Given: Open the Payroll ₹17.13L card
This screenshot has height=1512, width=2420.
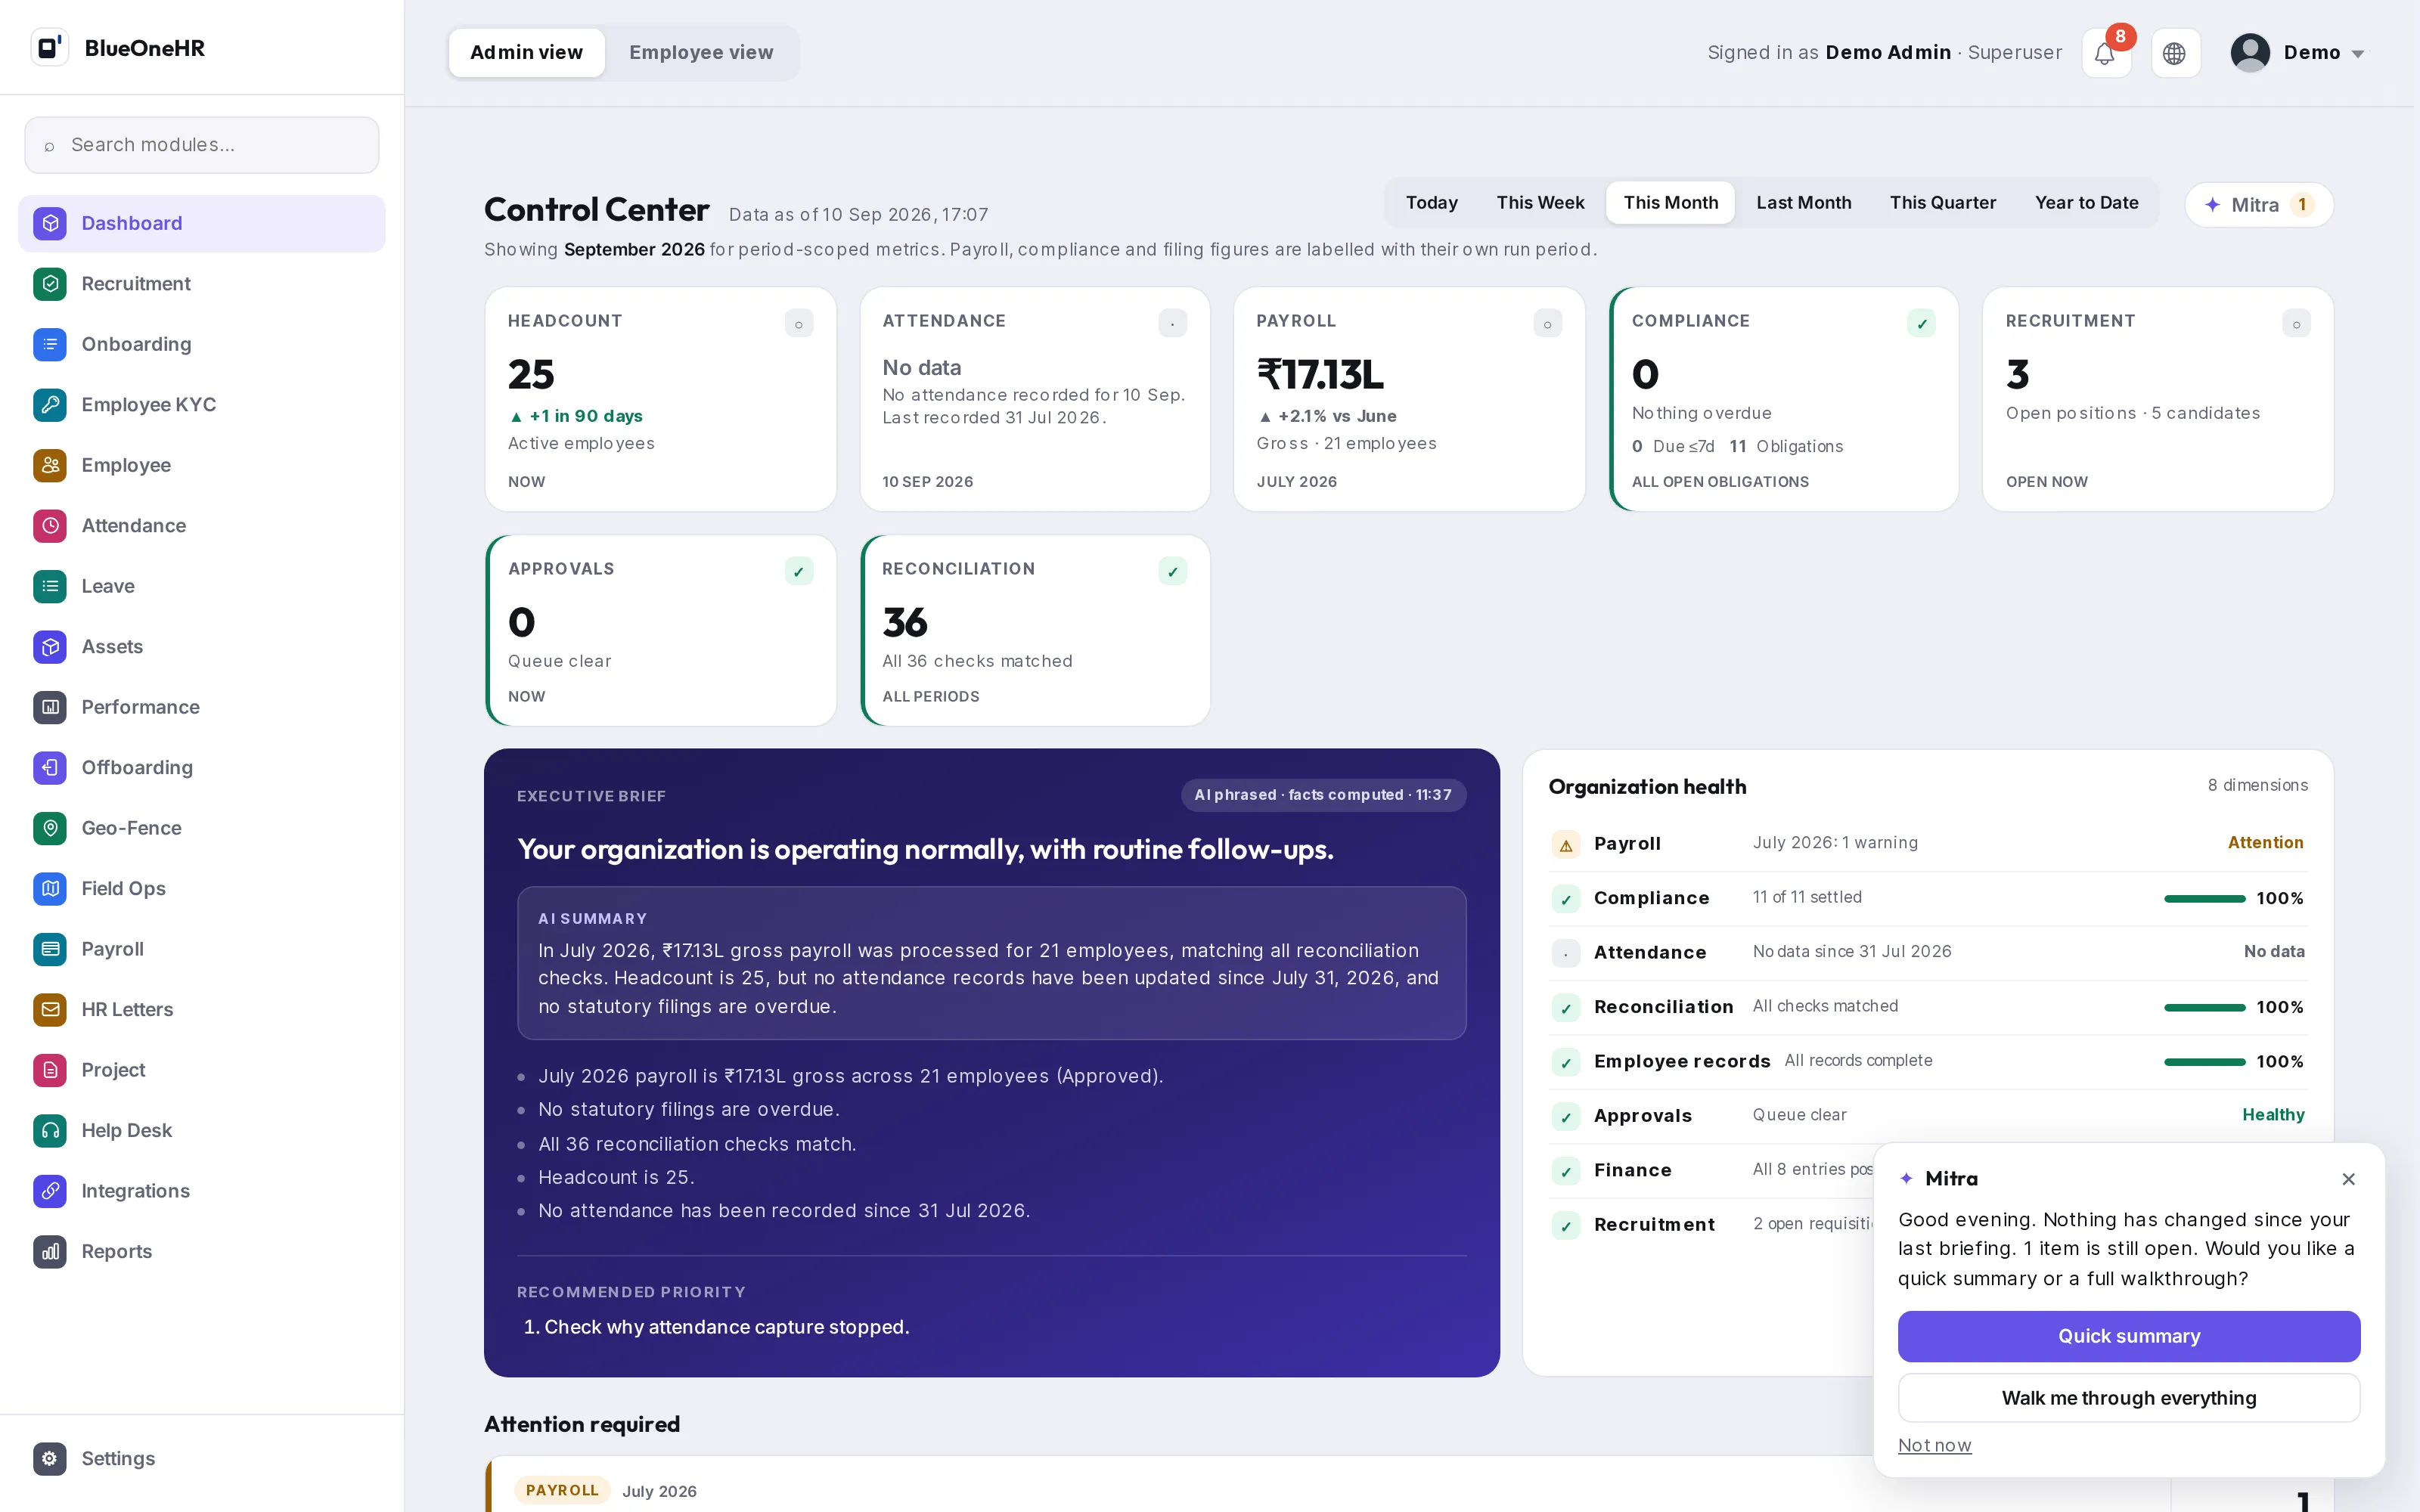Looking at the screenshot, I should [1409, 400].
